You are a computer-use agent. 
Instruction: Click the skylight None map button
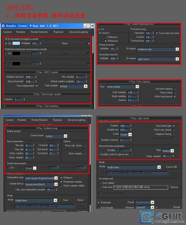[65, 43]
